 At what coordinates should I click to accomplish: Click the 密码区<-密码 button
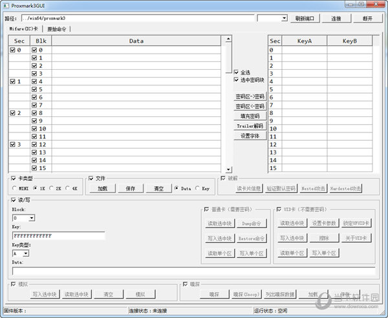pos(250,107)
